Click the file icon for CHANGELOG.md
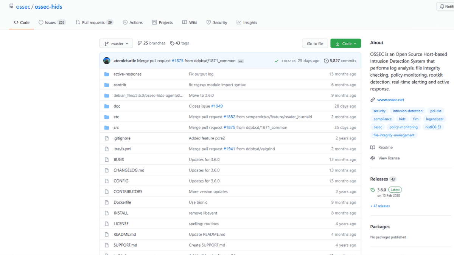Viewport: 454px width, 255px height. [107, 170]
